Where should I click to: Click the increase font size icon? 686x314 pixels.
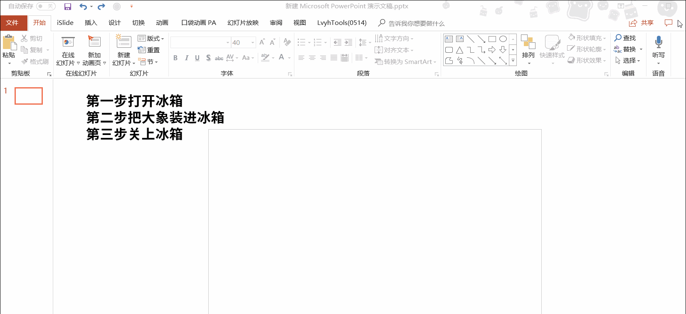click(262, 42)
